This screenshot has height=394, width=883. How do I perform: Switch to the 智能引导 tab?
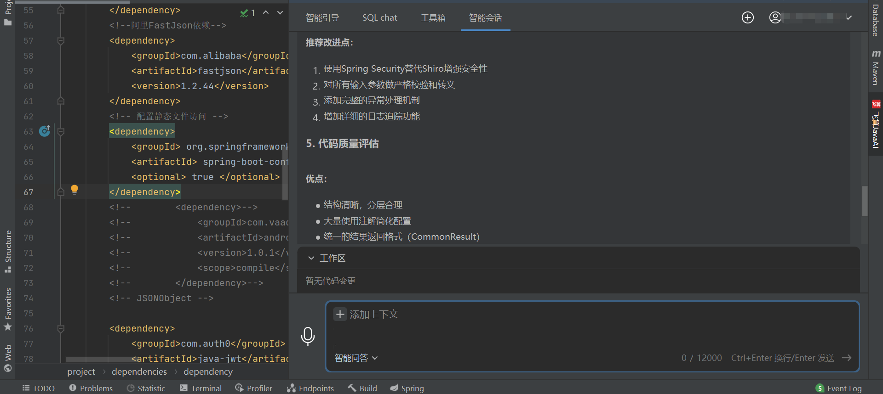[x=322, y=17]
